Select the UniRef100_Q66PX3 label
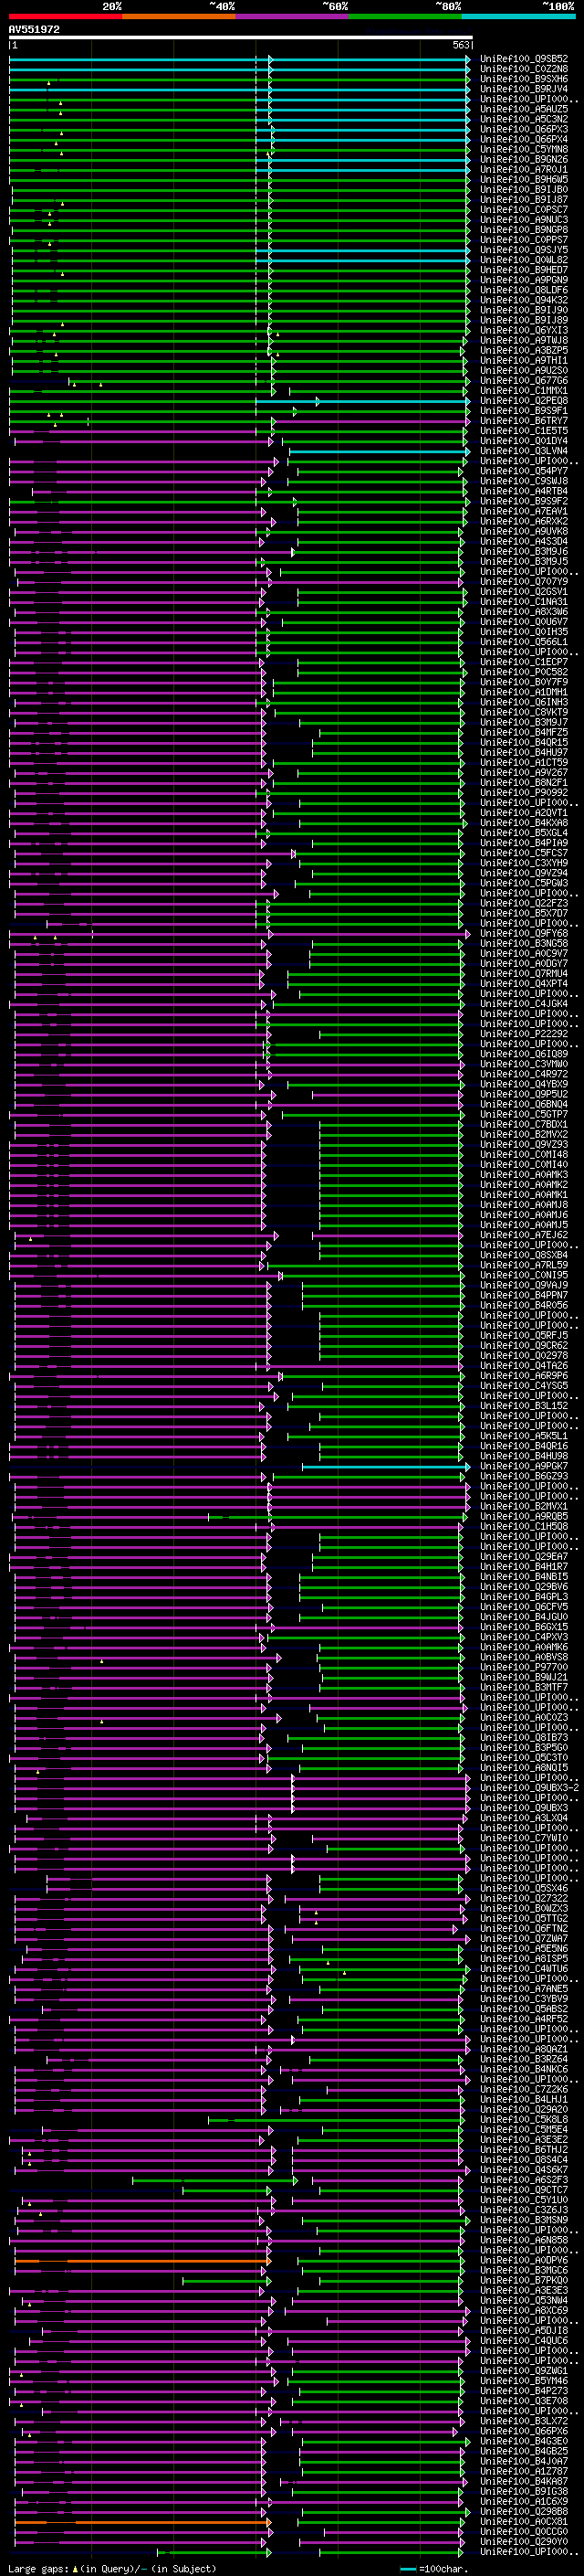The width and height of the screenshot is (584, 2576). pyautogui.click(x=524, y=129)
